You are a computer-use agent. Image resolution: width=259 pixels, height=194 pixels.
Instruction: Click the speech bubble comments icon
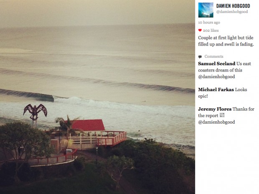click(200, 57)
